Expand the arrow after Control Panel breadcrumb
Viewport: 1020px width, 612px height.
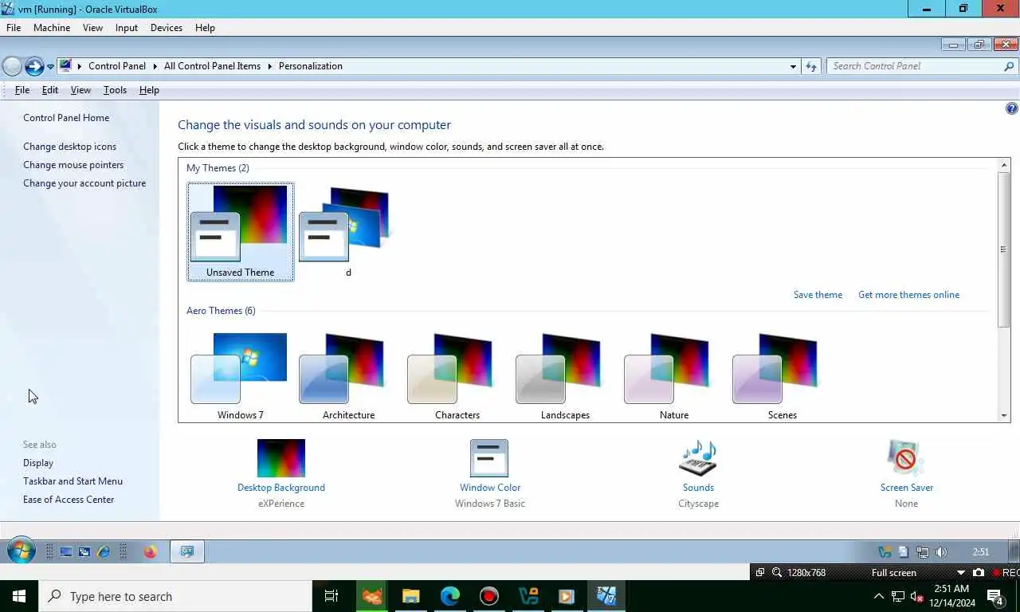tap(155, 66)
